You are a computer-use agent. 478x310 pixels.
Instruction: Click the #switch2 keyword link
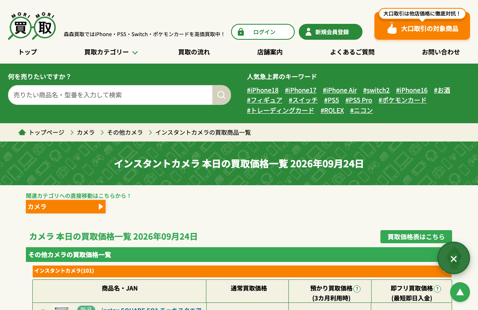(x=376, y=90)
